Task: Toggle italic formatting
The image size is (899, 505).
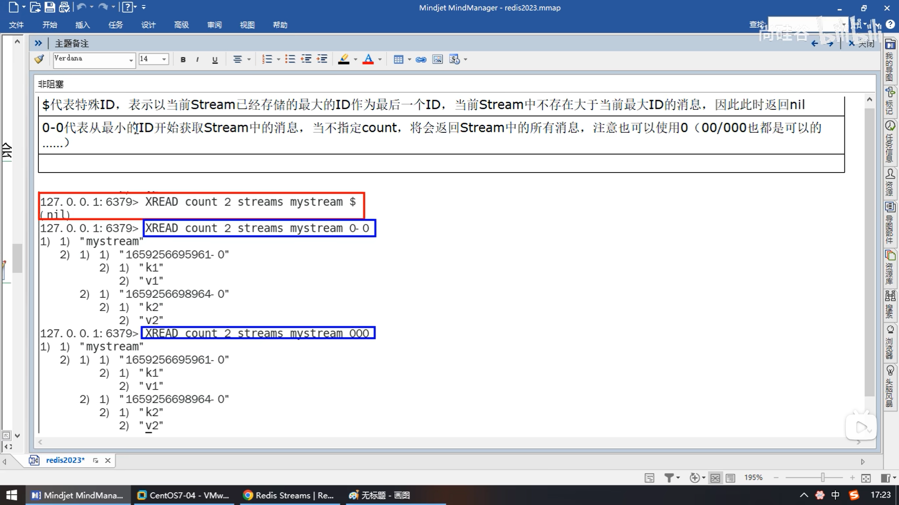Action: click(x=198, y=59)
